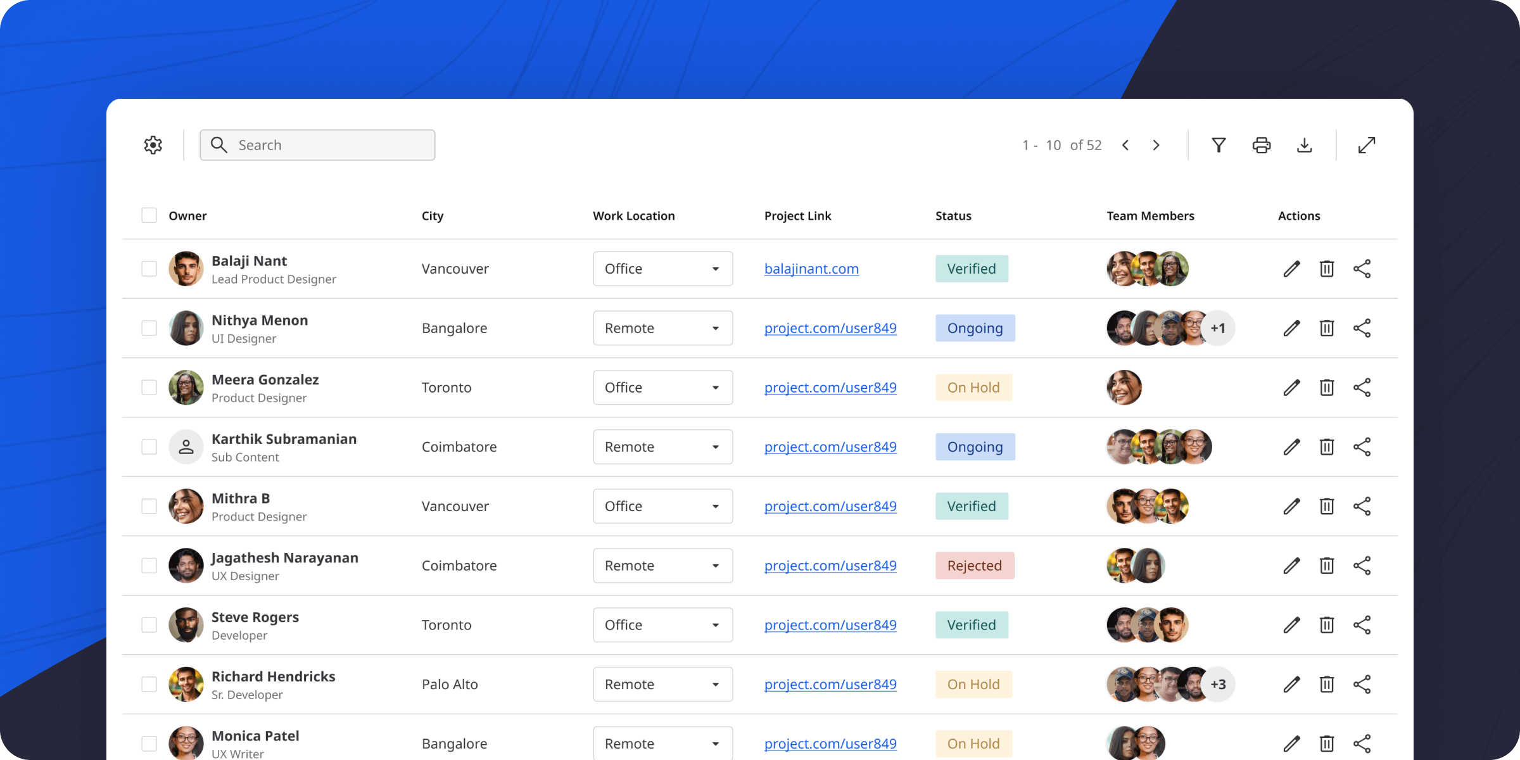Viewport: 1520px width, 760px height.
Task: Navigate to next page using arrow
Action: 1156,146
